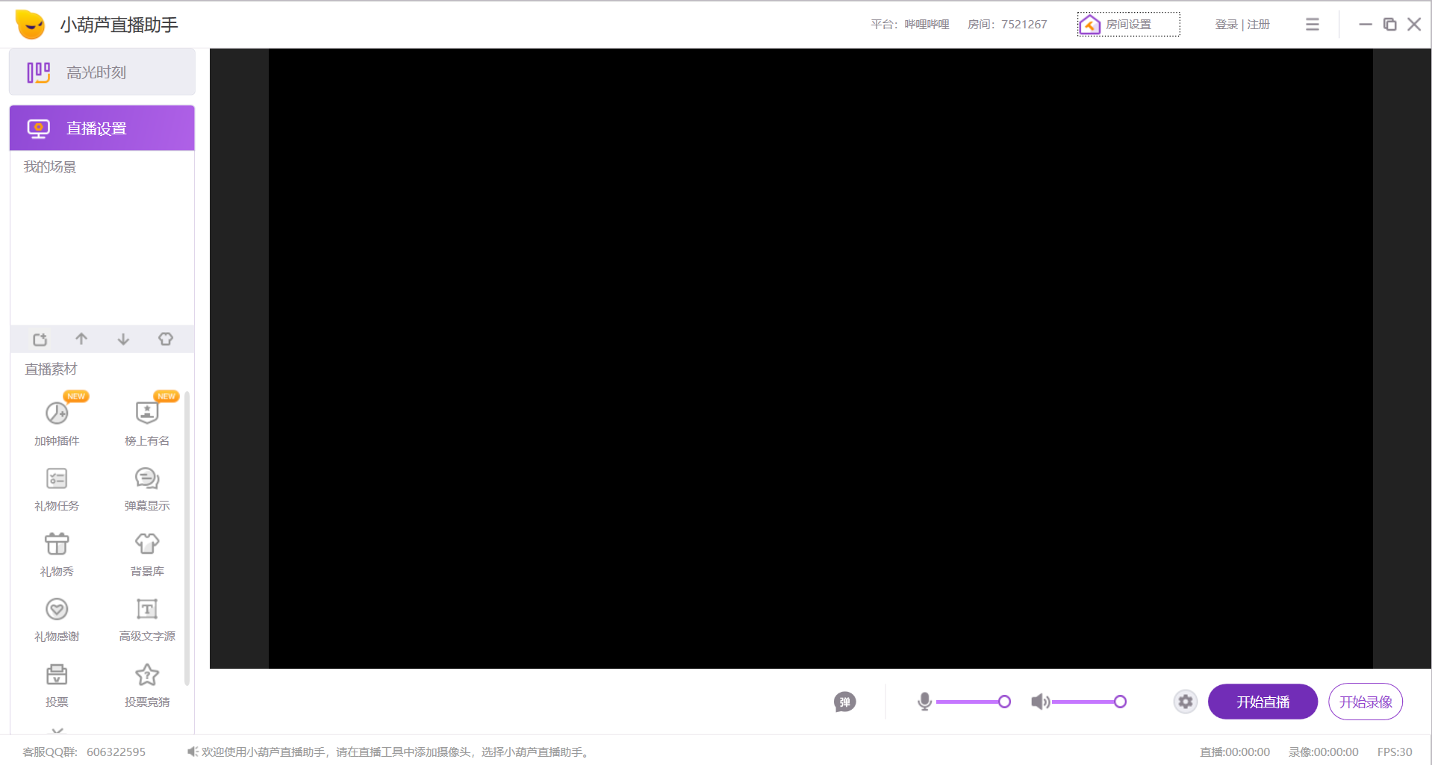Open the 背景库 background library

click(147, 555)
